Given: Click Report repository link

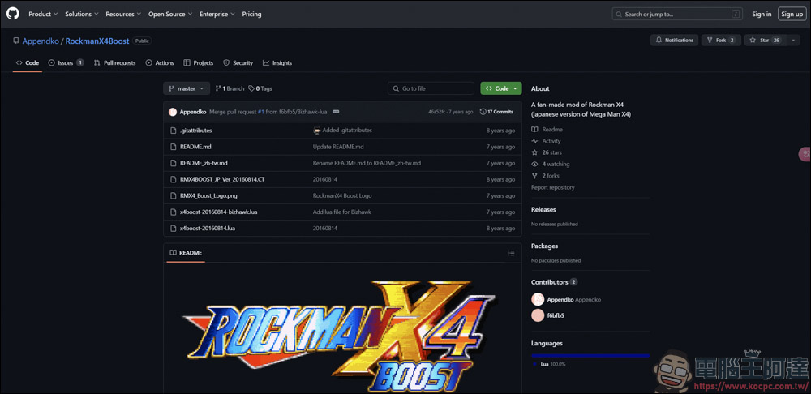Looking at the screenshot, I should (552, 188).
